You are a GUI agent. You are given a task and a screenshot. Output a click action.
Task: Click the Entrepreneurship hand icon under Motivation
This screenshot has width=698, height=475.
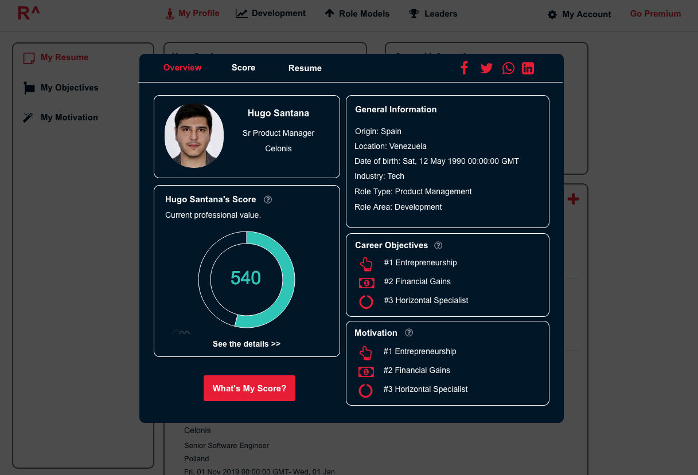click(x=365, y=352)
